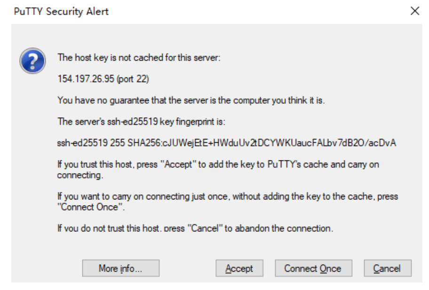Open the More info... button
Image resolution: width=429 pixels, height=290 pixels.
(120, 268)
